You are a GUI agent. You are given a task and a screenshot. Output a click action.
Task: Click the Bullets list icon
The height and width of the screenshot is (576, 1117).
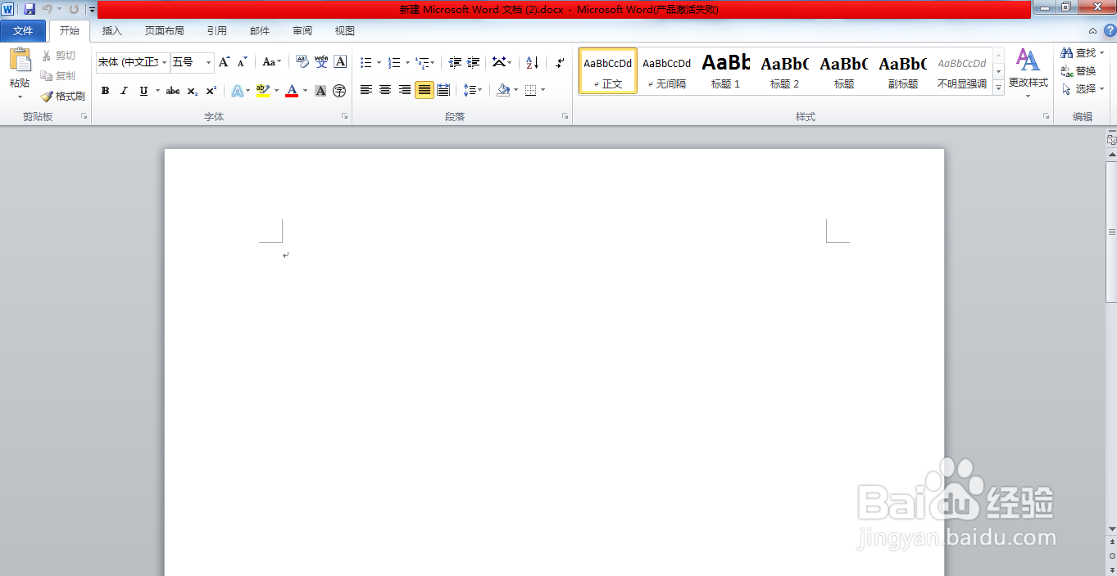366,62
